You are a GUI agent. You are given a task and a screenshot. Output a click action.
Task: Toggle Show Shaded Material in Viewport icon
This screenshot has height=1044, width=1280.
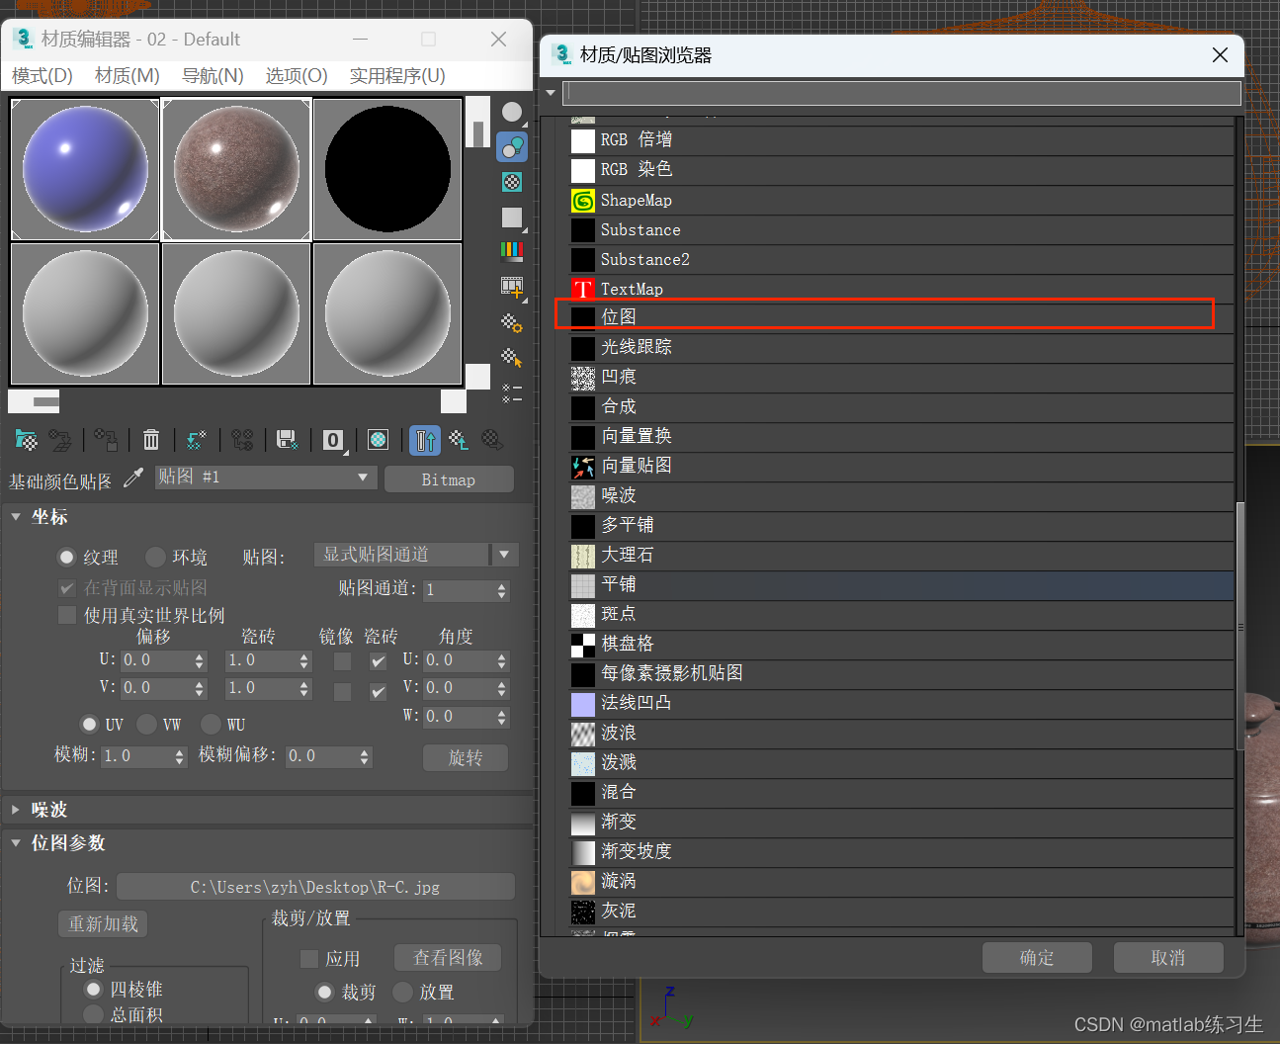(378, 440)
